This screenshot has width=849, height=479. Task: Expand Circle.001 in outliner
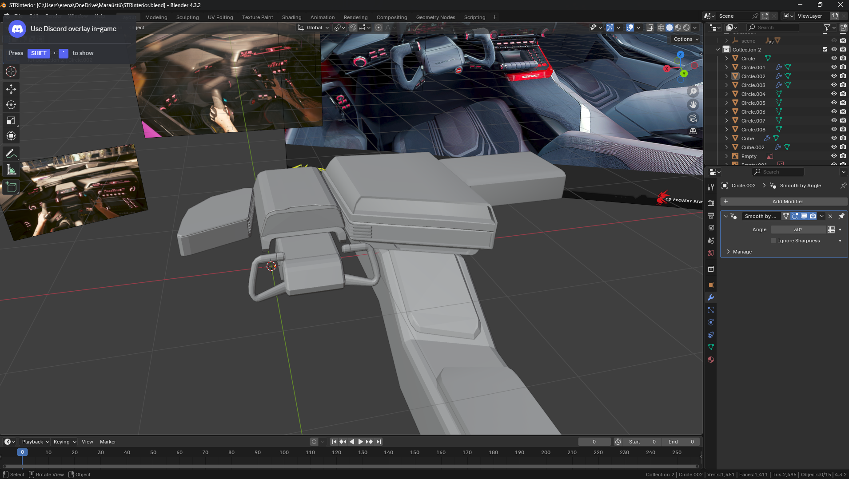(x=726, y=67)
